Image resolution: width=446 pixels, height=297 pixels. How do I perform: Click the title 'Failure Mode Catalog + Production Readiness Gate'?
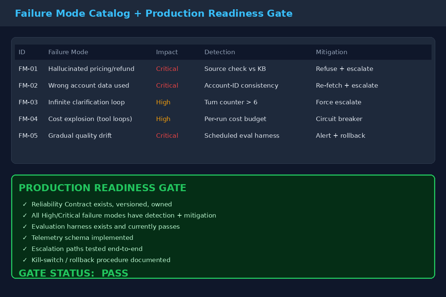[x=153, y=14]
